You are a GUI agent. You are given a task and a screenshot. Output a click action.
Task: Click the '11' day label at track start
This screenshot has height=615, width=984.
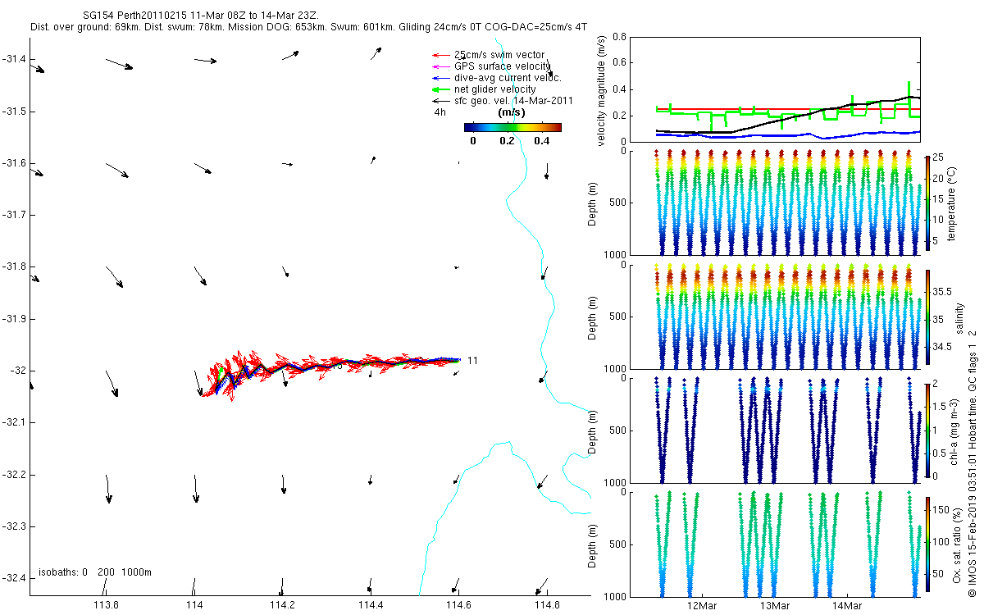point(472,360)
